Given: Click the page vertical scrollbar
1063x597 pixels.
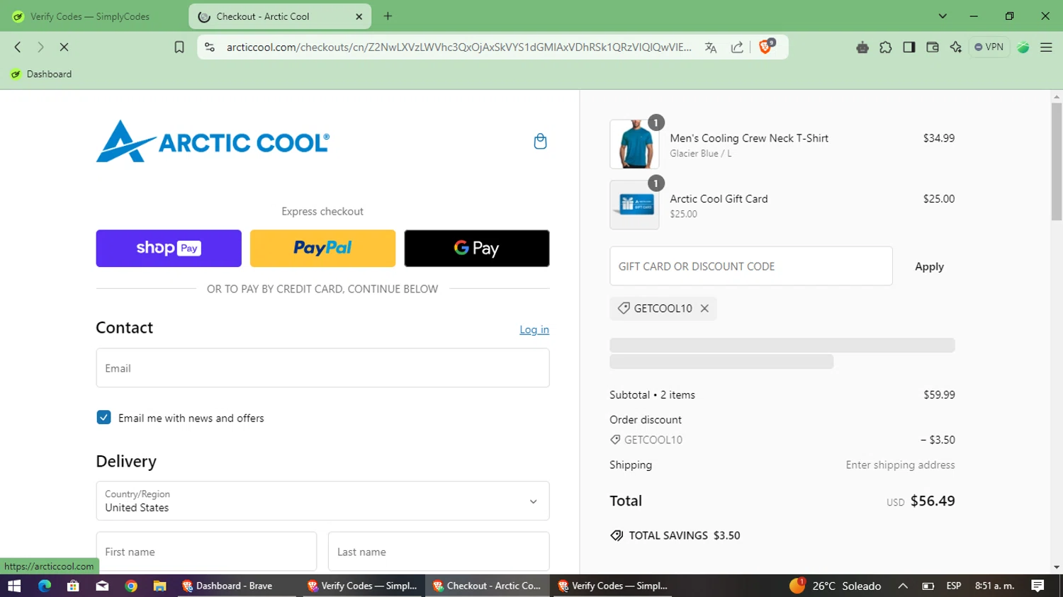Looking at the screenshot, I should (1057, 161).
